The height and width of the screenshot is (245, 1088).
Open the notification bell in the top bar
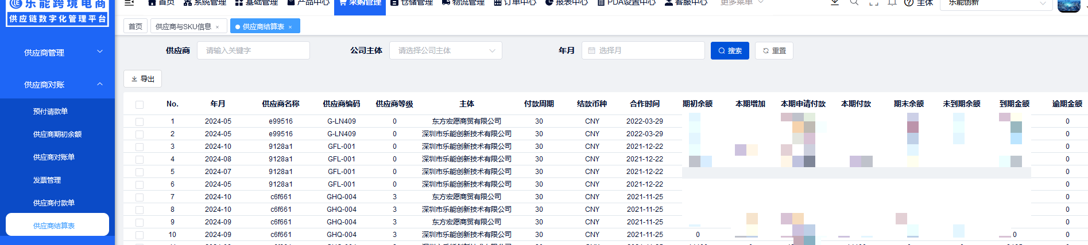(892, 2)
